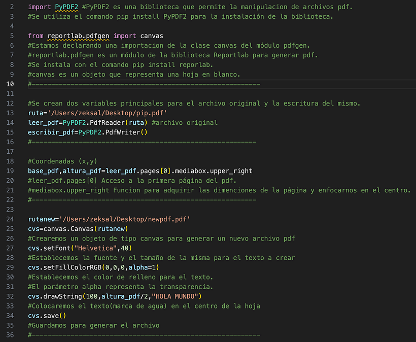Click cvs.save() on line 34
This screenshot has height=342, width=416.
point(47,316)
